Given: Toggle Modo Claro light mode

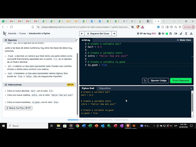Looking at the screenshot, I should 184,40.
